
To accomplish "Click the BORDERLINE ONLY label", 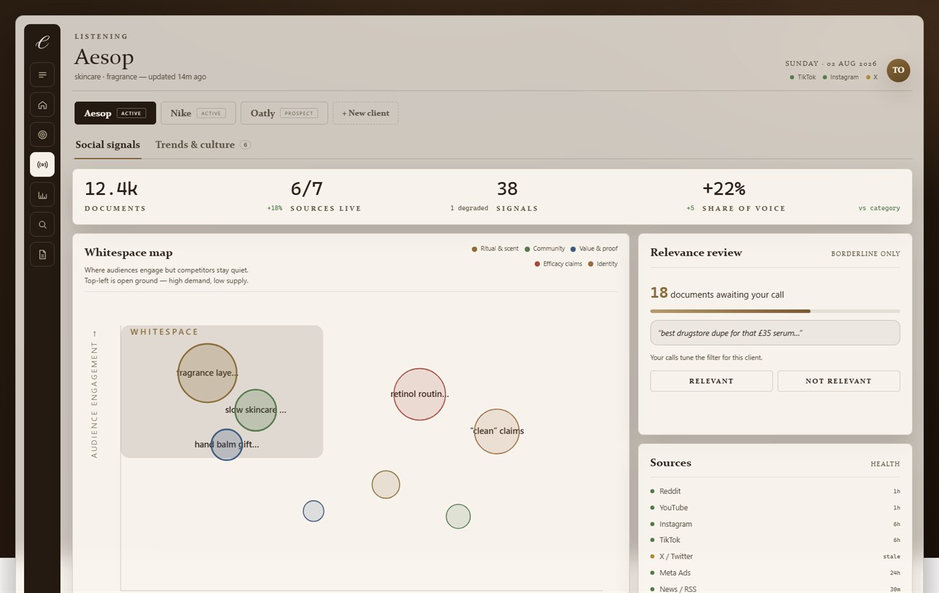I will pos(865,254).
